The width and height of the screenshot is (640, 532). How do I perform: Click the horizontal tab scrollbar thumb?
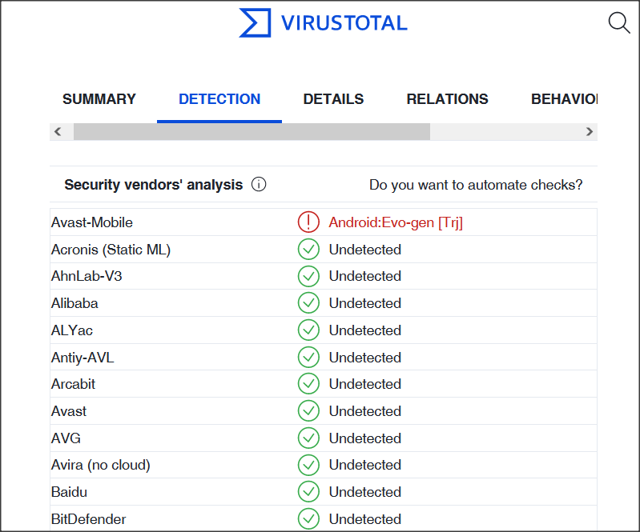[x=252, y=131]
